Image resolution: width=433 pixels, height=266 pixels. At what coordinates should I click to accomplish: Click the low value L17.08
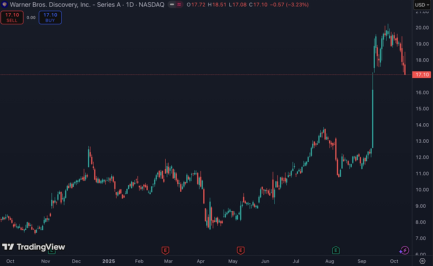coord(238,5)
